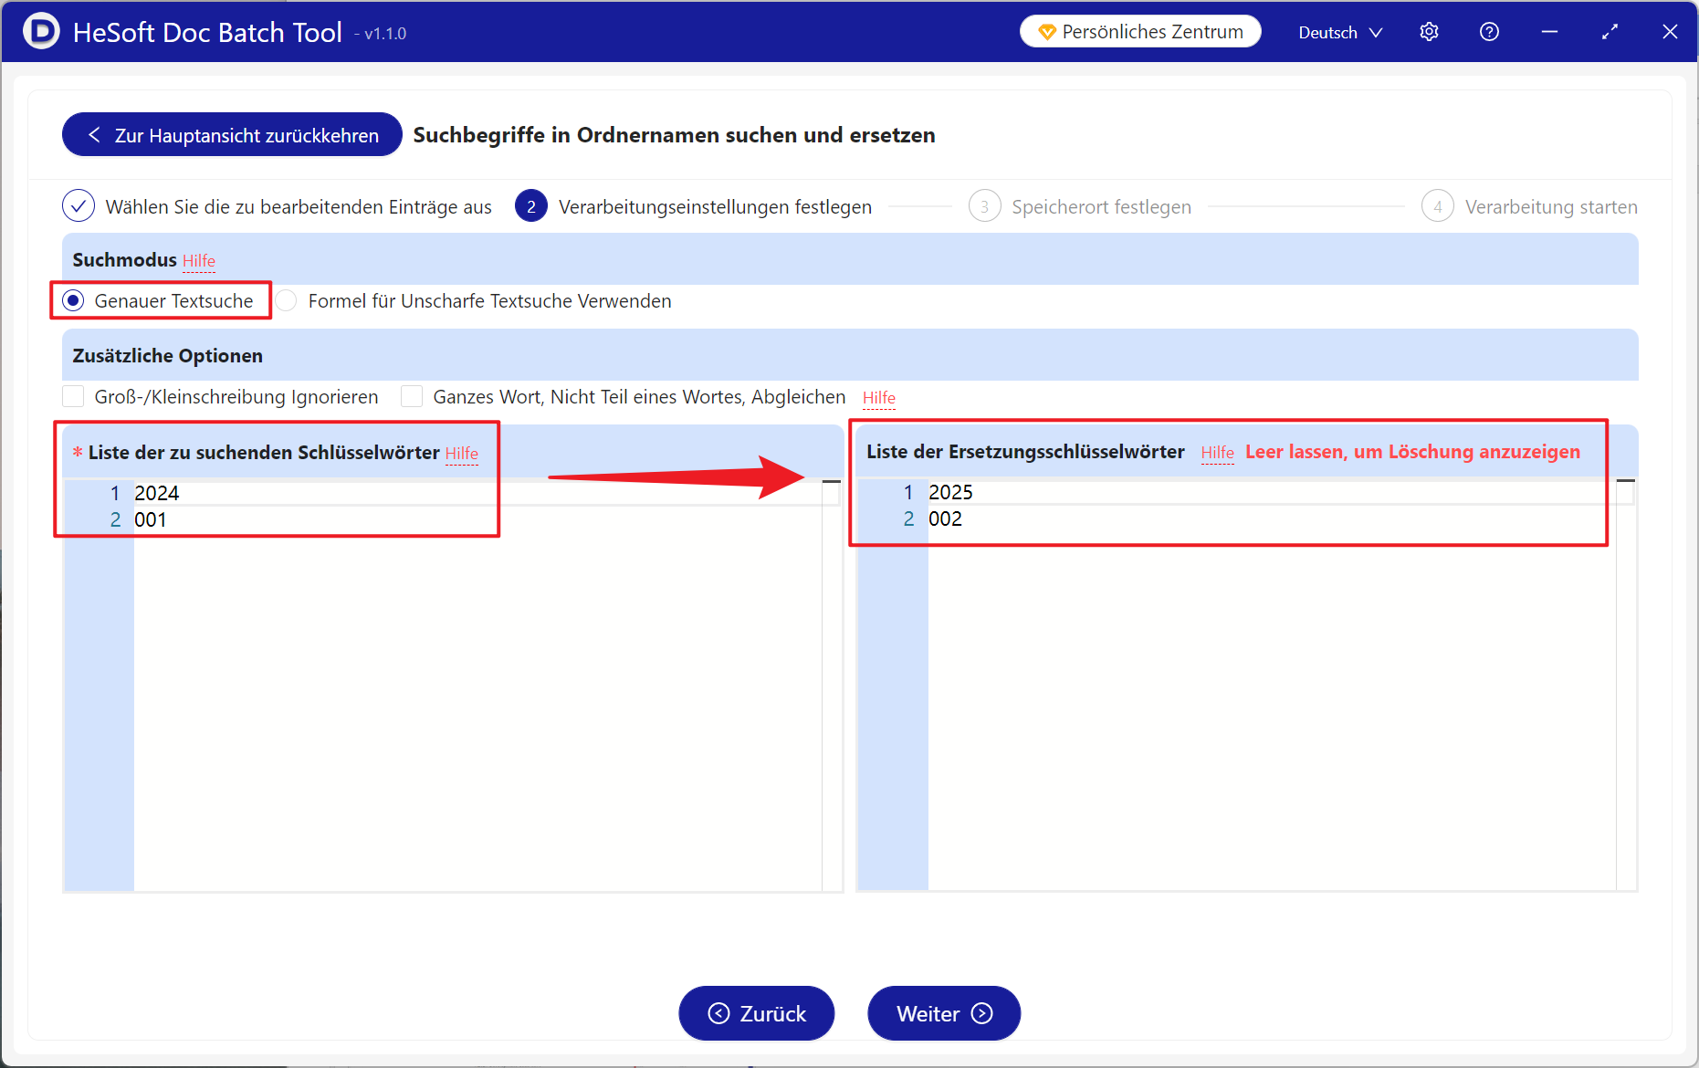Toggle window fullscreen expand icon
The image size is (1699, 1068).
(1610, 32)
